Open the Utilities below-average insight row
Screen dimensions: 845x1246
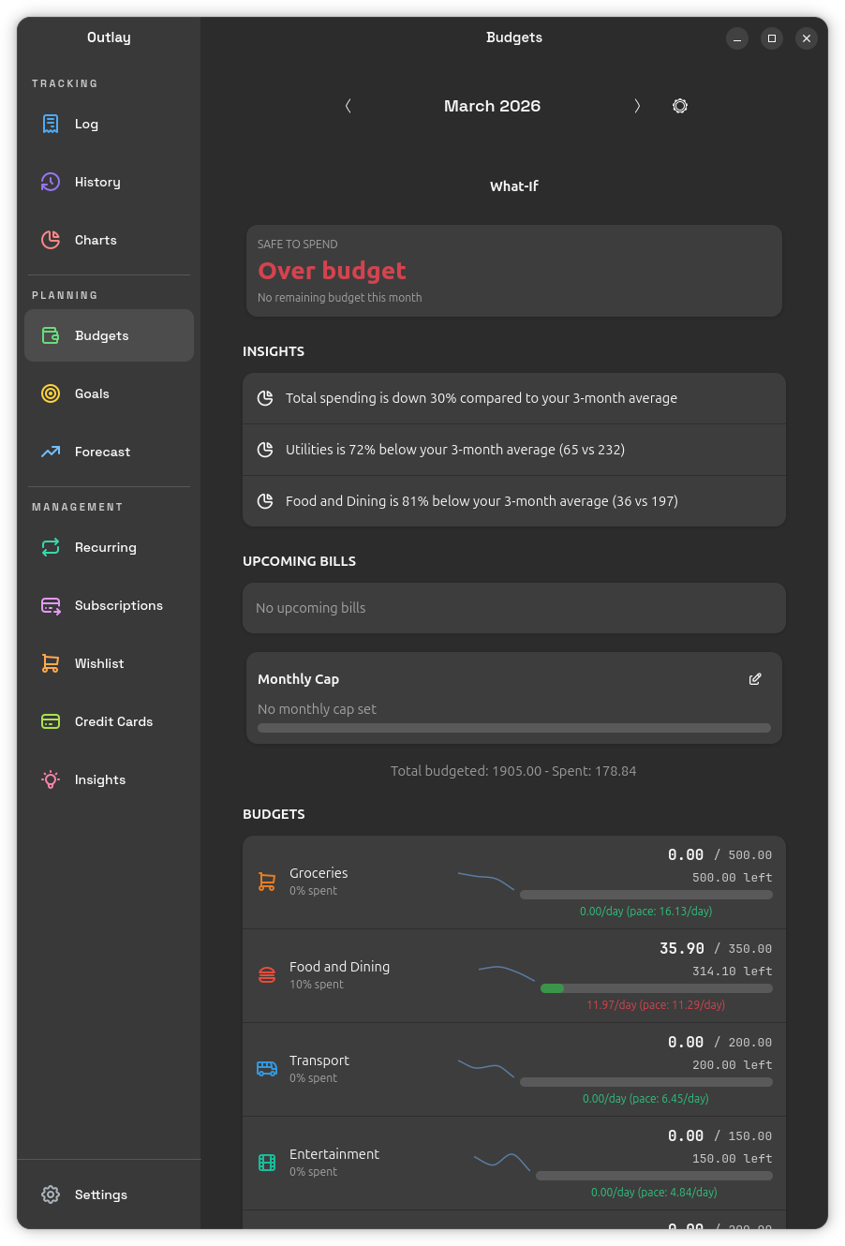(x=513, y=450)
